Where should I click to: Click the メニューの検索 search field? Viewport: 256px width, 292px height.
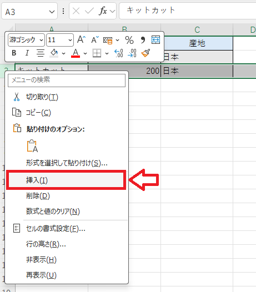tap(67, 80)
